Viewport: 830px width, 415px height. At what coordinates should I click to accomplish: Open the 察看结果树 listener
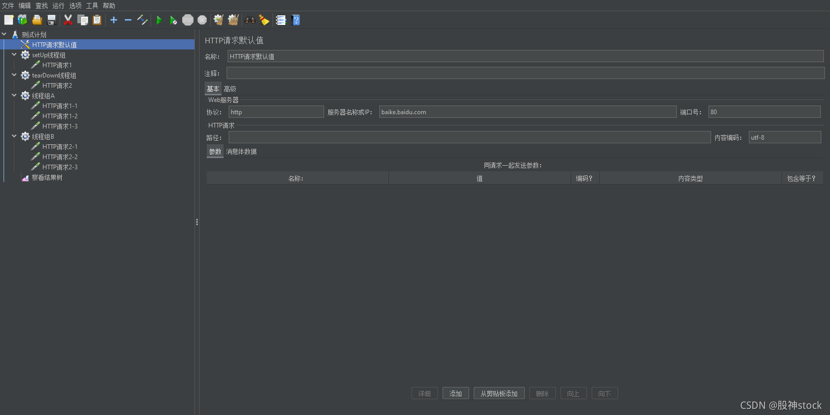[47, 177]
